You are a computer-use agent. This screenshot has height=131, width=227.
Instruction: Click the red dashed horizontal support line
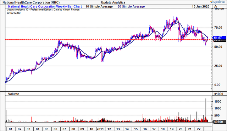click(x=109, y=40)
